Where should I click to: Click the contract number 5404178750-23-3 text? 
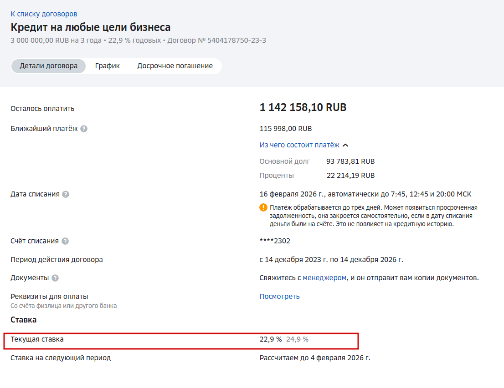(x=237, y=40)
